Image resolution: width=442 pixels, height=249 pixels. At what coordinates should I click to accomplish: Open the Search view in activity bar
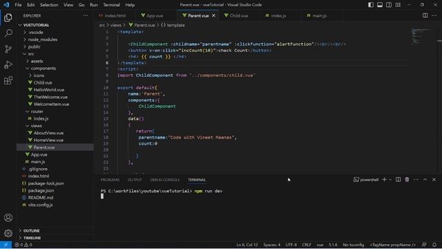[8, 33]
